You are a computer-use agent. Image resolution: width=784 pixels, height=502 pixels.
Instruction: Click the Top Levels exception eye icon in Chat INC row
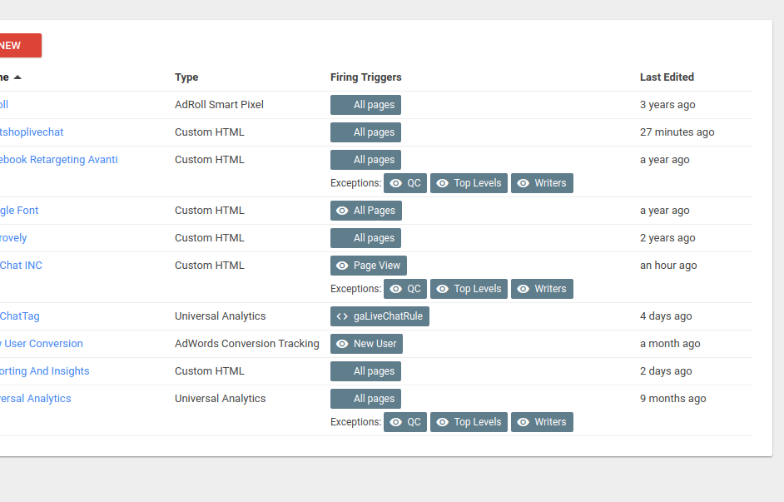click(x=442, y=289)
